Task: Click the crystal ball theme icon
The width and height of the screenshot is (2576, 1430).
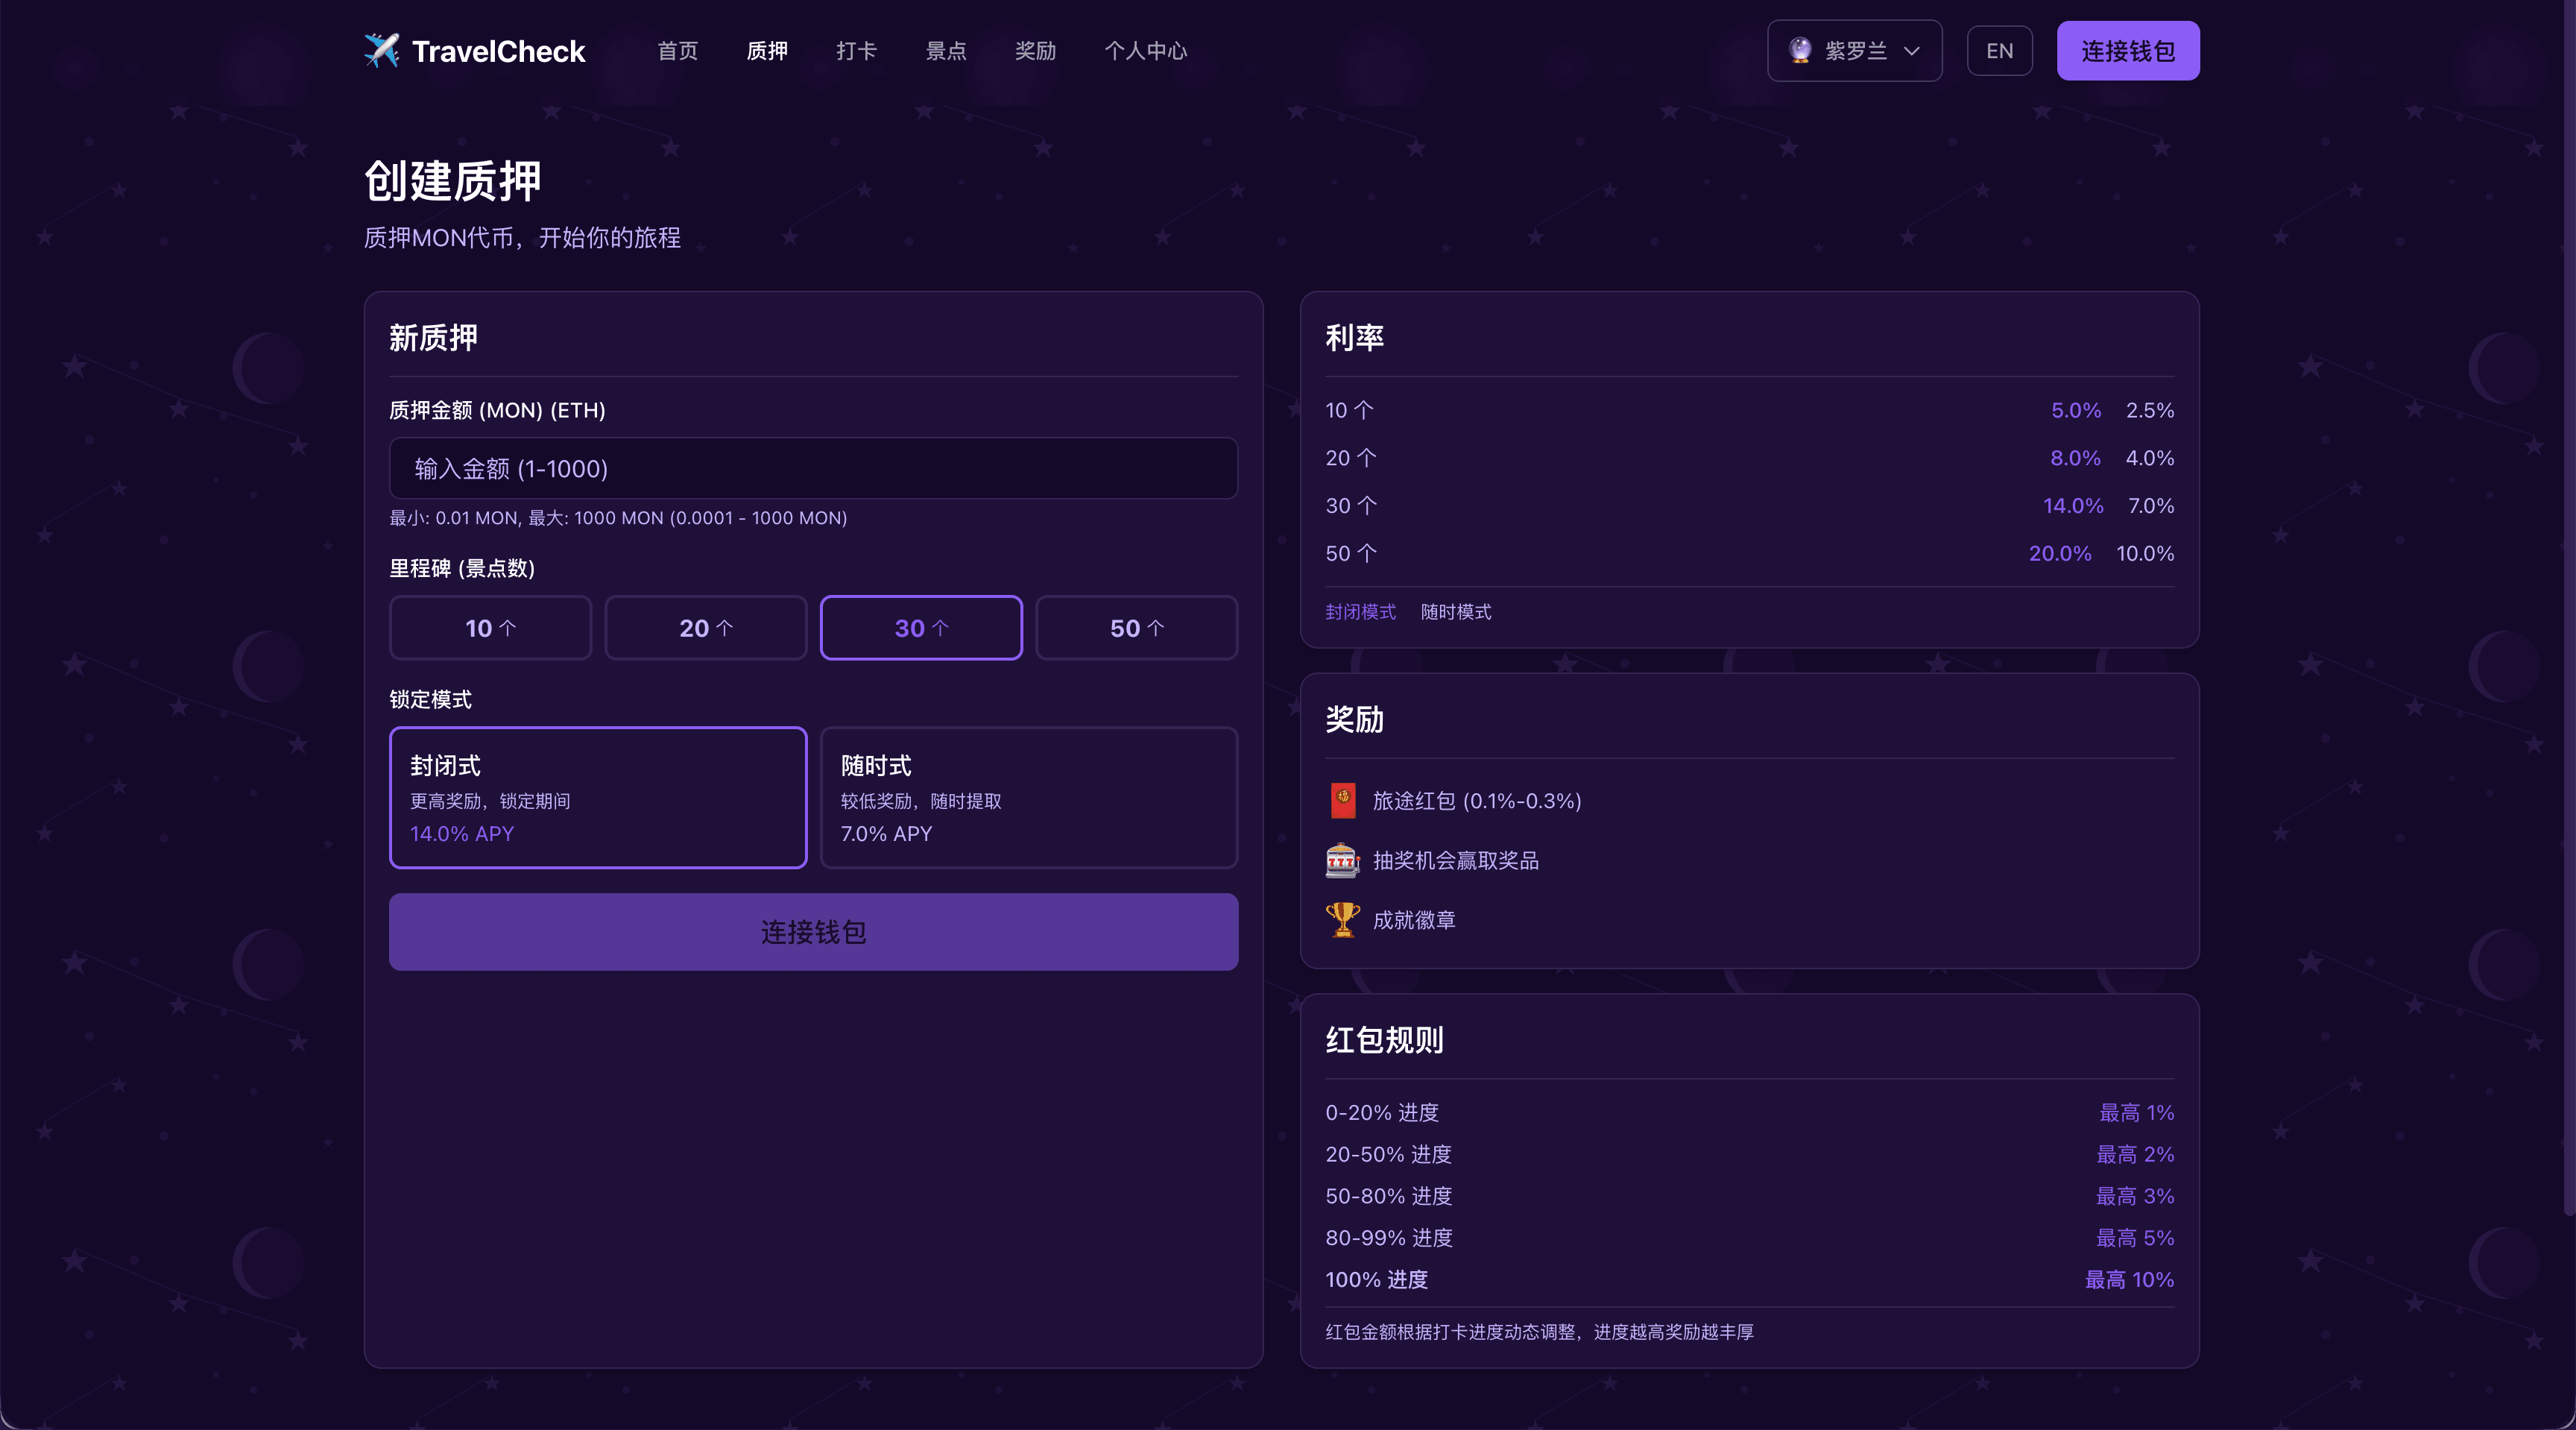Action: 1800,50
